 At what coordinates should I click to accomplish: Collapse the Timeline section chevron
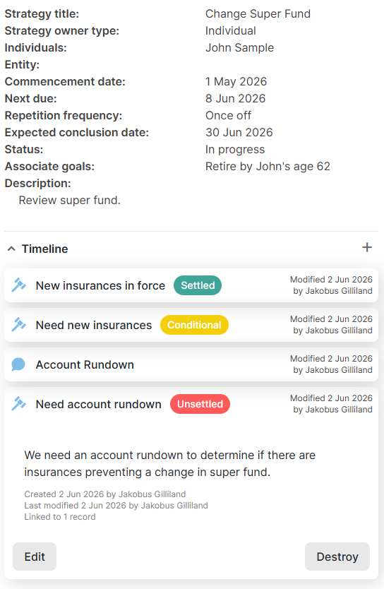[11, 249]
